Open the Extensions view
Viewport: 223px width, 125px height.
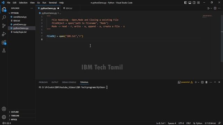point(4,42)
